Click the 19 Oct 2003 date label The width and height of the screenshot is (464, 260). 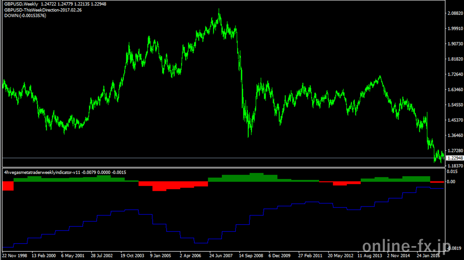point(132,255)
